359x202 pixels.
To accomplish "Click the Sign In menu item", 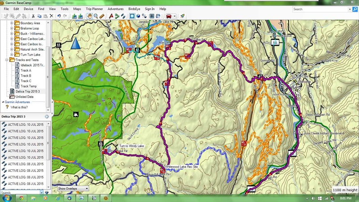I will click(150, 9).
